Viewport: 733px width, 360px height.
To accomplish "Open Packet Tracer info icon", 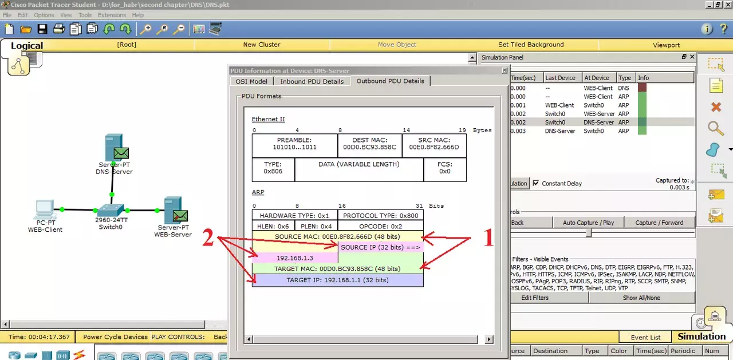I will point(707,29).
